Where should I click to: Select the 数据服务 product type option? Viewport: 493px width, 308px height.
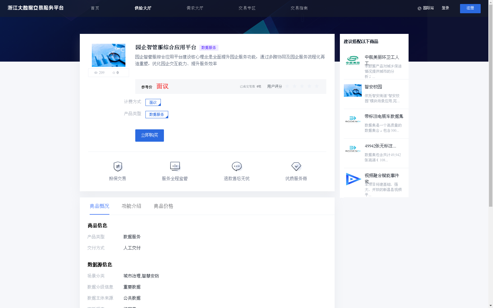[x=157, y=115]
